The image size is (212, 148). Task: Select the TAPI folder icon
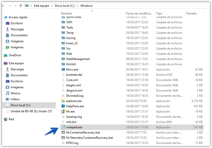tap(63, 22)
